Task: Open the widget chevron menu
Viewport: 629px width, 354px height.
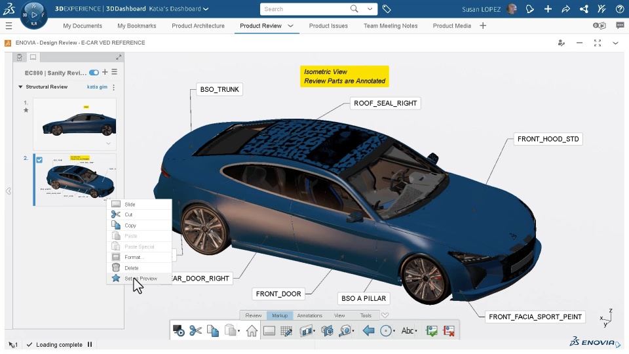Action: pyautogui.click(x=615, y=43)
